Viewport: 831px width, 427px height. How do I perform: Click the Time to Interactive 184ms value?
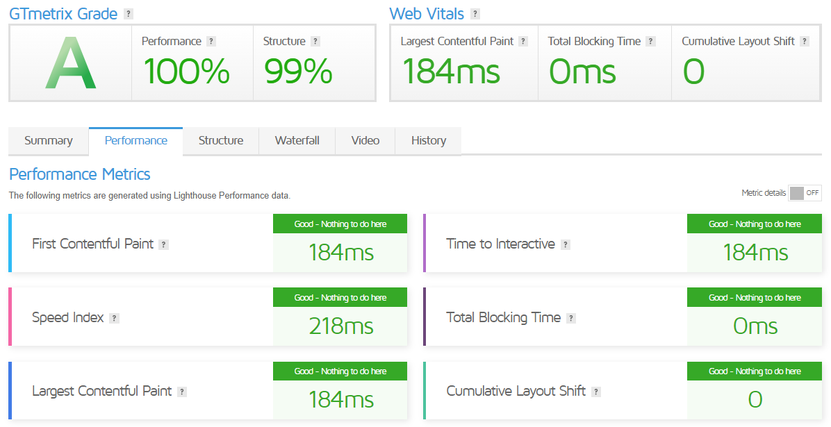pos(756,253)
